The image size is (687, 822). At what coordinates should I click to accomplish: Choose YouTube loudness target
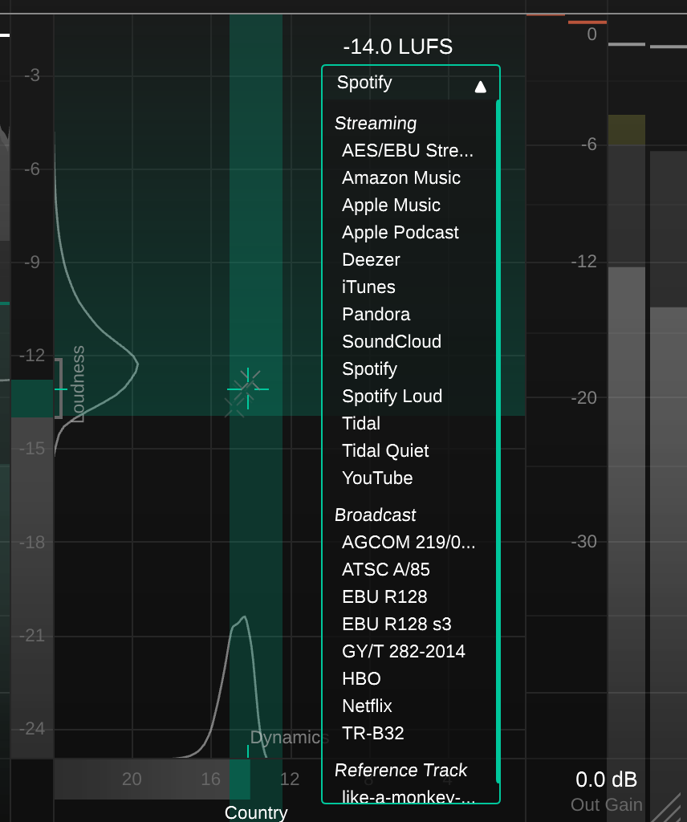tap(377, 478)
